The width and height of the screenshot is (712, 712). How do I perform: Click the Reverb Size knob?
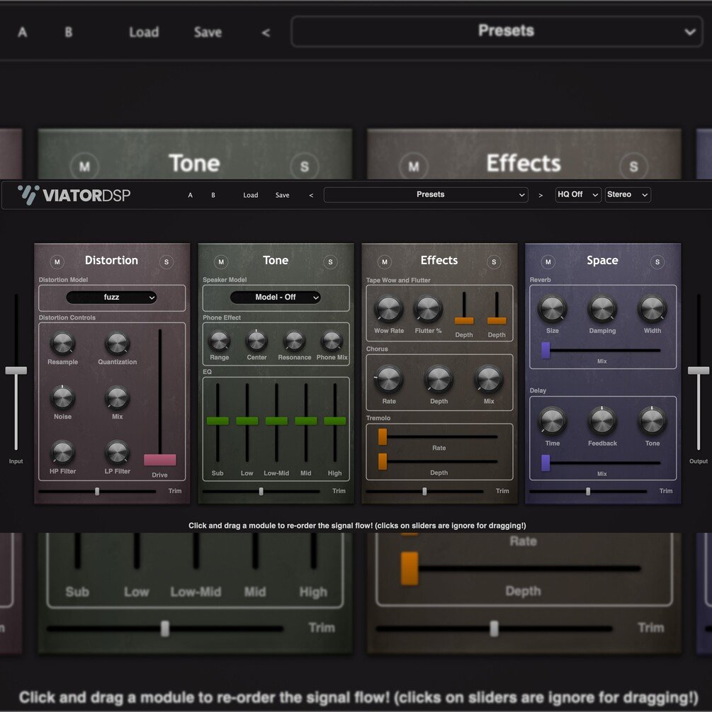pos(552,309)
